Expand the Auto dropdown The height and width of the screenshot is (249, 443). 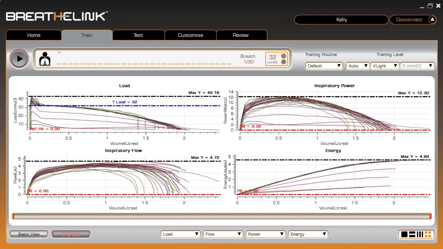coord(358,66)
